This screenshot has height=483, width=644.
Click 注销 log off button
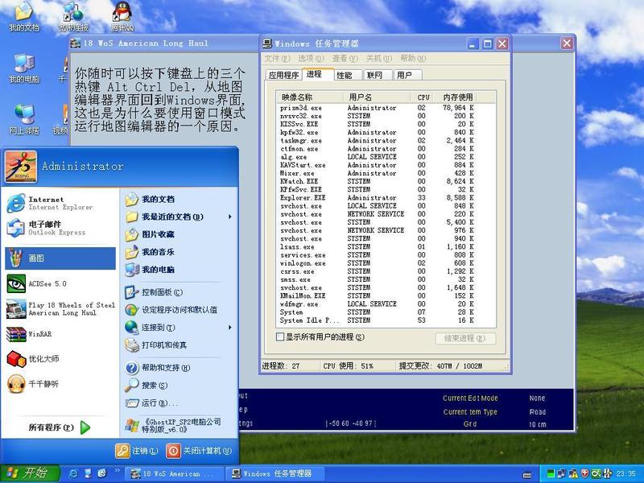pos(137,451)
